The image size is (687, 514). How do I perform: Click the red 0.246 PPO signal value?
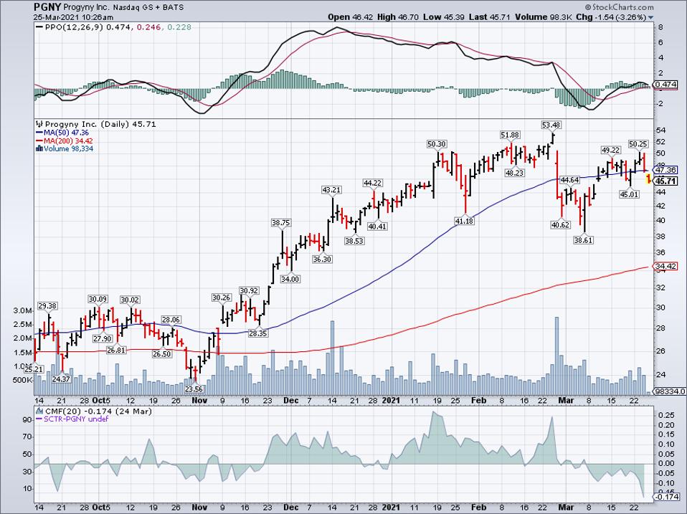(x=149, y=27)
